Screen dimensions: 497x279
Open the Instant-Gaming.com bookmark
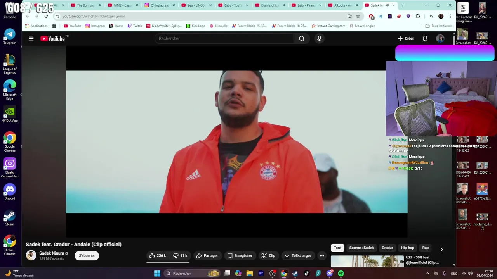click(x=328, y=26)
